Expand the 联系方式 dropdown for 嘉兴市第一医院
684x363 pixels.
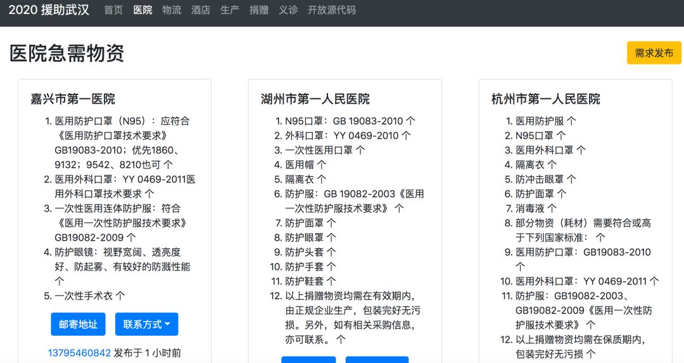tap(146, 324)
